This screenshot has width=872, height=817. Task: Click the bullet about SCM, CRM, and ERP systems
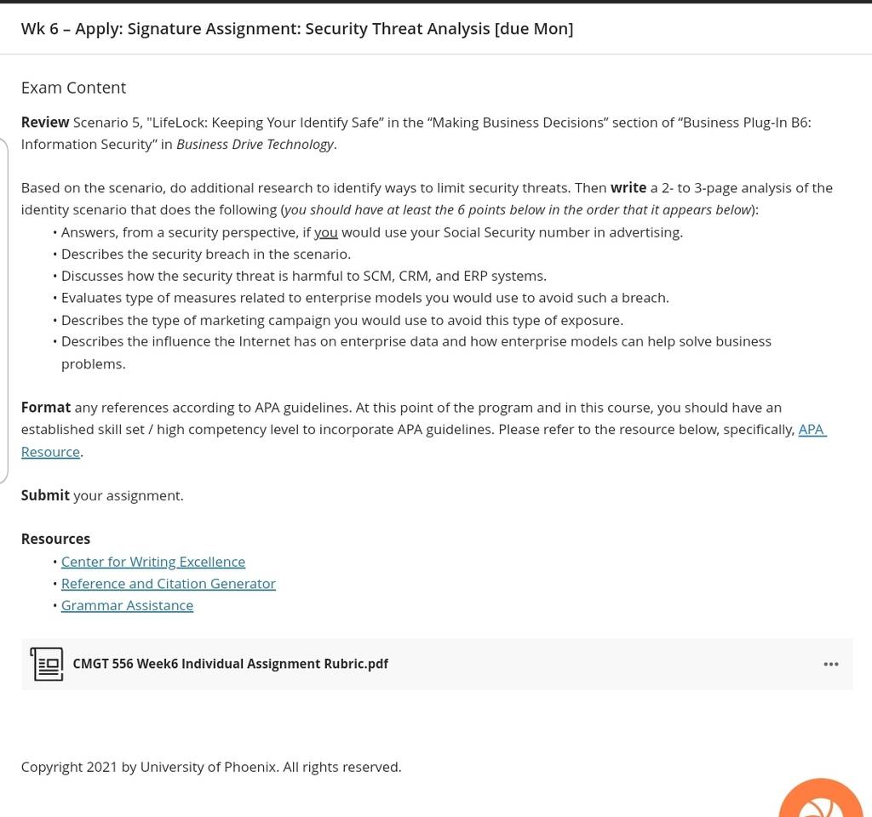[x=304, y=277]
